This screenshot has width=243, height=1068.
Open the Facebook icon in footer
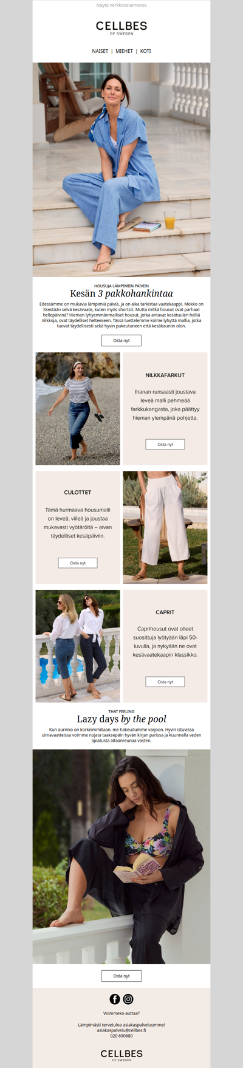[115, 999]
